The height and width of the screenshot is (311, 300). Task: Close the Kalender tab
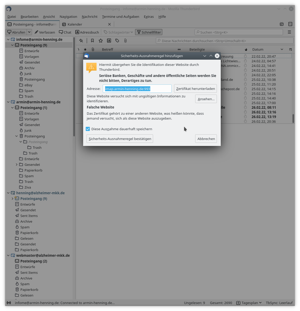click(x=109, y=24)
